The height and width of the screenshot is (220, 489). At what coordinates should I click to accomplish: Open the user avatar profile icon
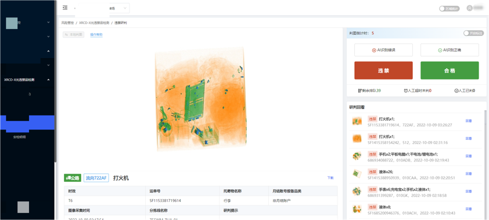coord(469,8)
